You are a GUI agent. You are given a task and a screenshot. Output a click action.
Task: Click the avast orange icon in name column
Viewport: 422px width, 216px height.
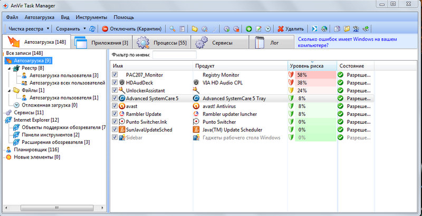pyautogui.click(x=122, y=106)
